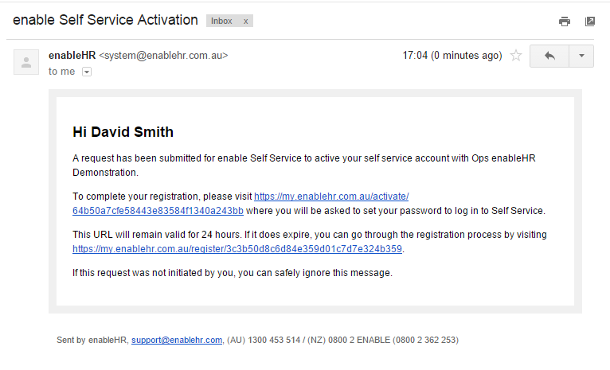The height and width of the screenshot is (370, 610).
Task: Click sender name enableHR
Action: pos(72,56)
